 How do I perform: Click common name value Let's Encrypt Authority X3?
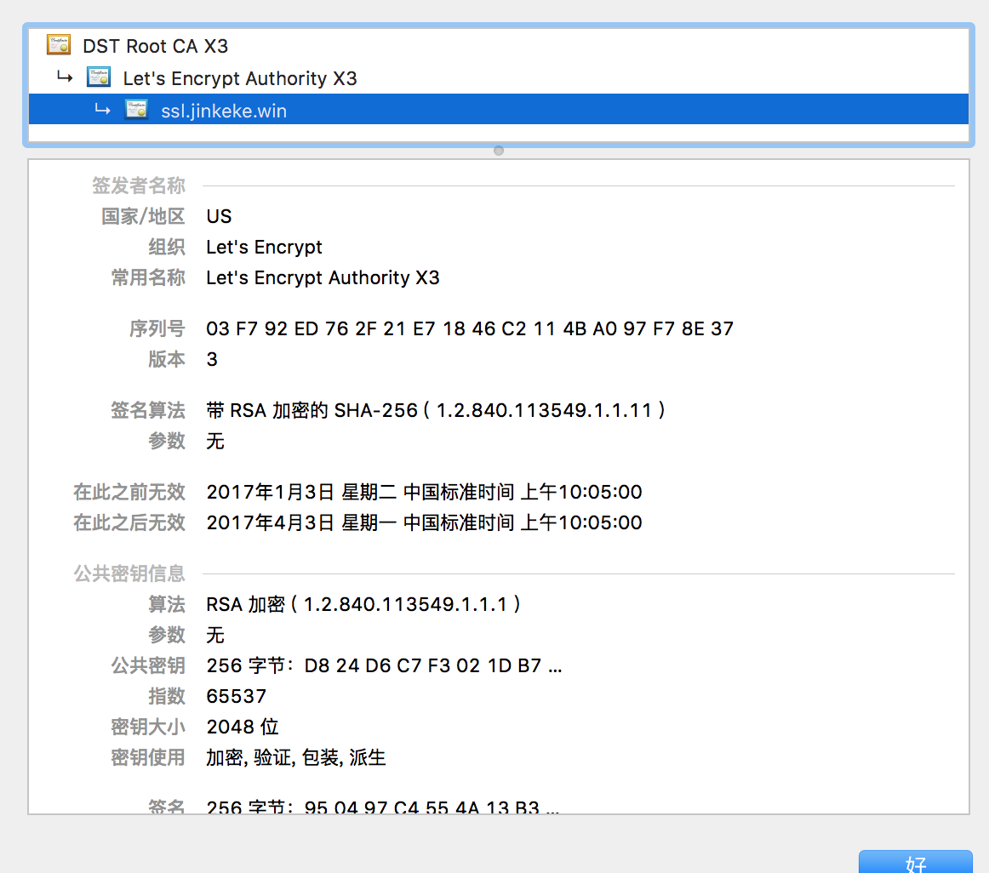pos(323,278)
